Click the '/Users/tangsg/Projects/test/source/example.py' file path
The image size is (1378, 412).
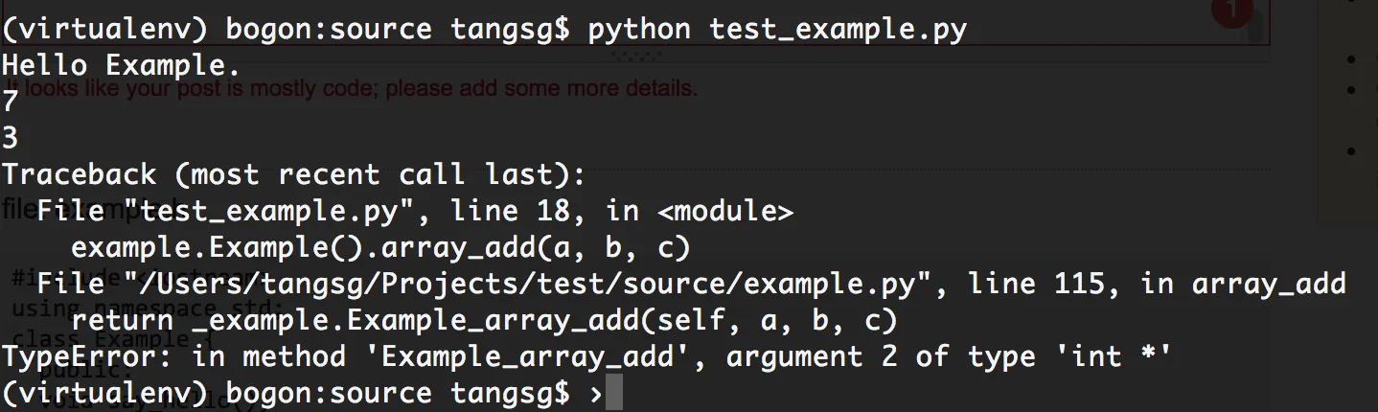point(536,285)
